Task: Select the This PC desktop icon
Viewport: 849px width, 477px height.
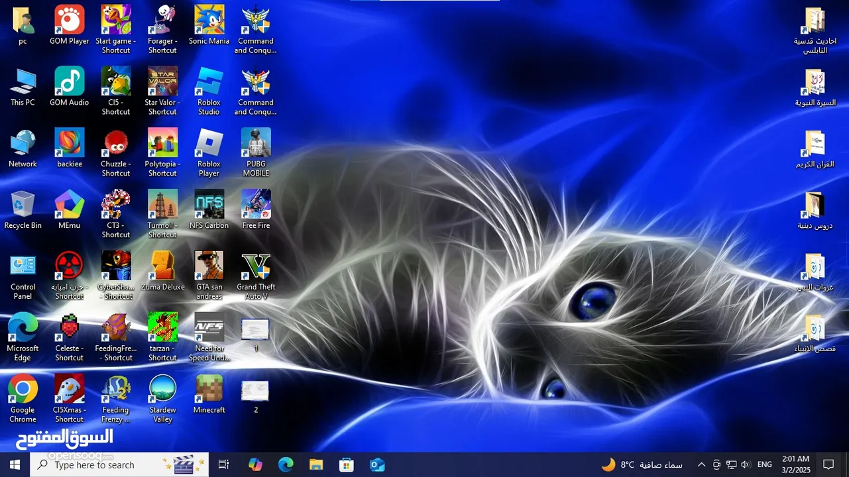Action: coord(23,87)
